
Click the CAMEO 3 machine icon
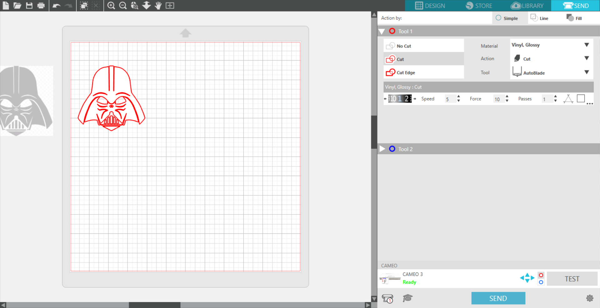389,278
